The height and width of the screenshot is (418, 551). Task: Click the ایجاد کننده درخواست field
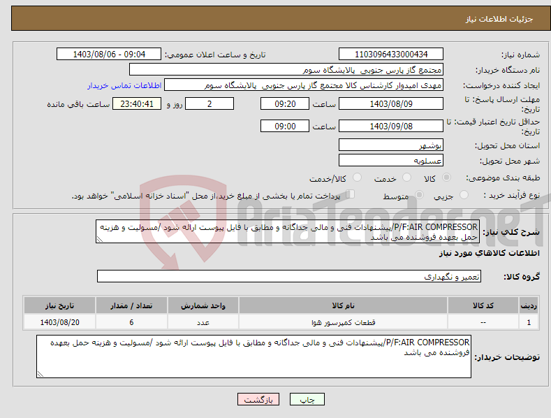pos(304,85)
